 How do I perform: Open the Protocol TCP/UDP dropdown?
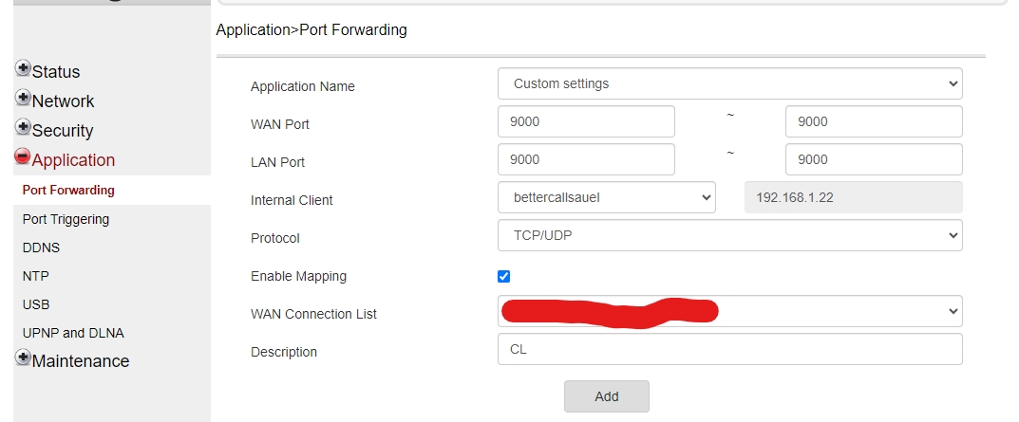[x=729, y=235]
